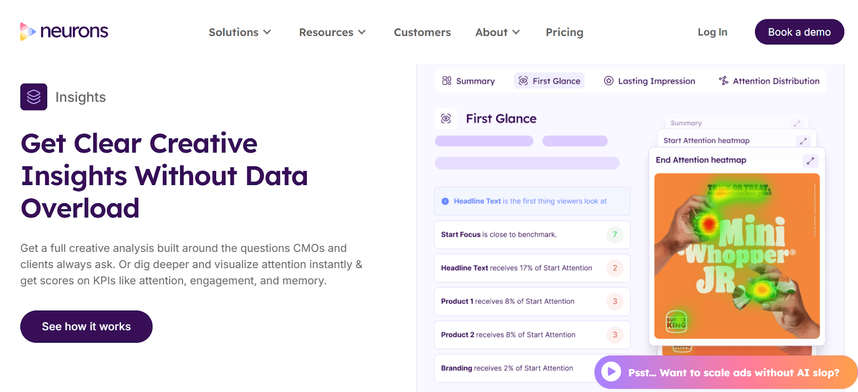The image size is (858, 392).
Task: Open the Pricing page
Action: (x=564, y=32)
